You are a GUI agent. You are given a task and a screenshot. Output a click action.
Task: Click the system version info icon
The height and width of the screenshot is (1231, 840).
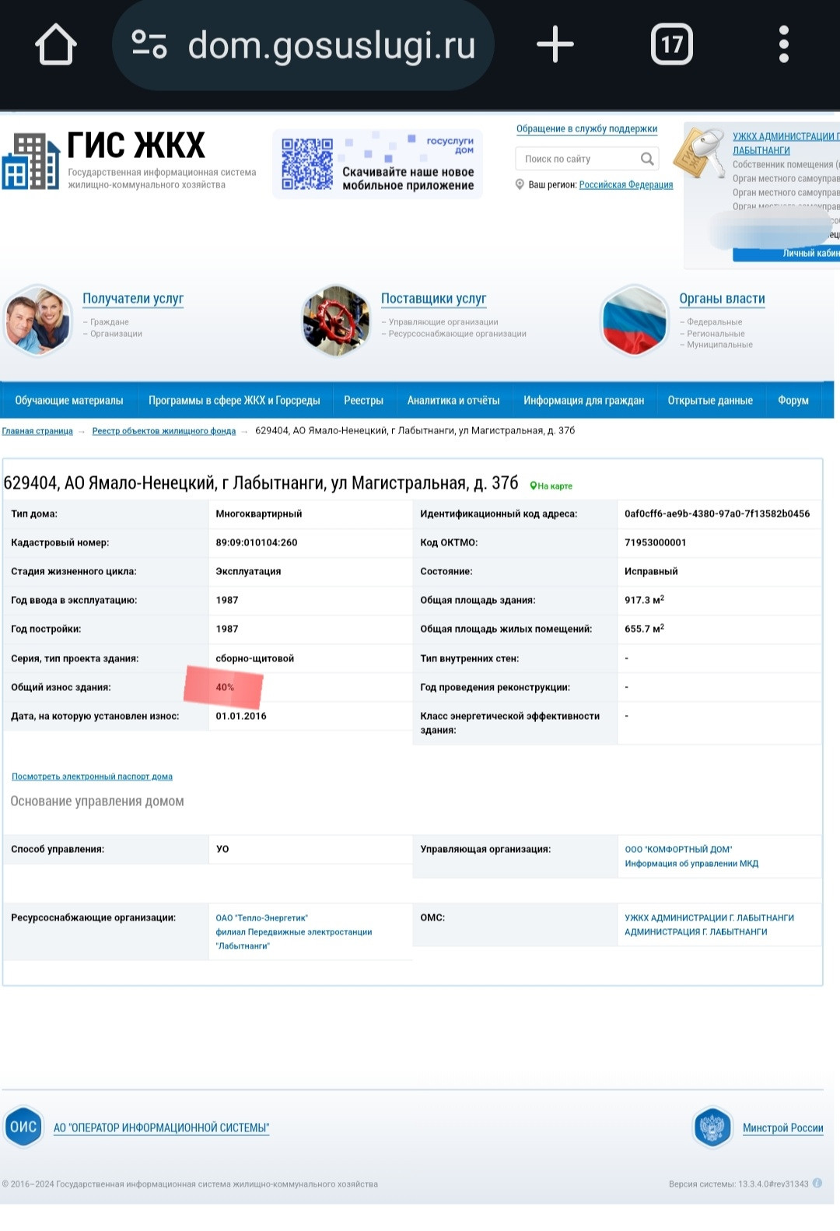[817, 1184]
